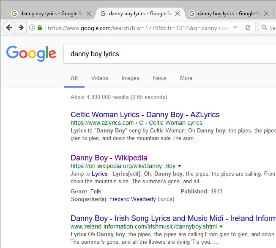This screenshot has height=248, width=276.
Task: Reload the page with the refresh icon
Action: pos(248,28)
